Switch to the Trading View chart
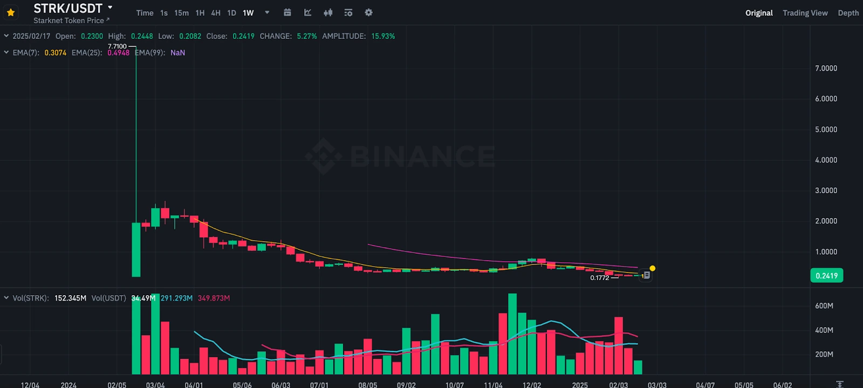Screen dimensions: 863x388 click(x=805, y=13)
